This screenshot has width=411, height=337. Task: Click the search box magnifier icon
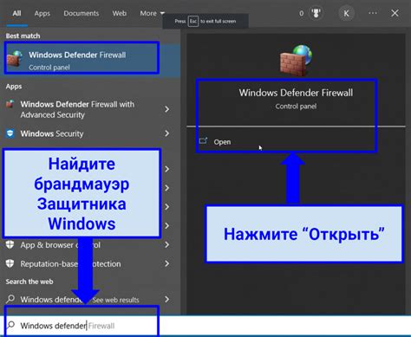[10, 325]
